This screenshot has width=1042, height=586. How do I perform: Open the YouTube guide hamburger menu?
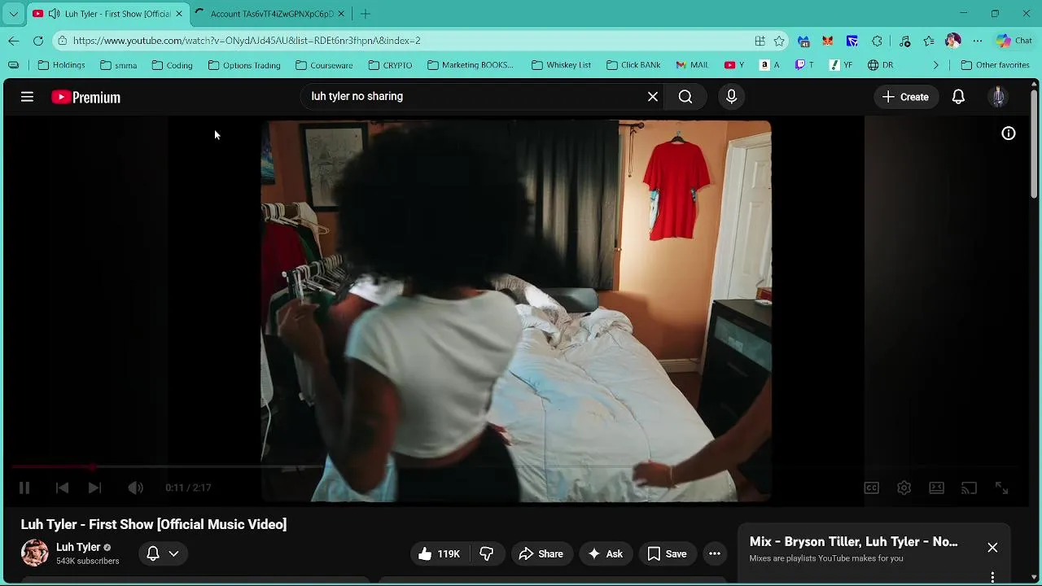pyautogui.click(x=27, y=97)
